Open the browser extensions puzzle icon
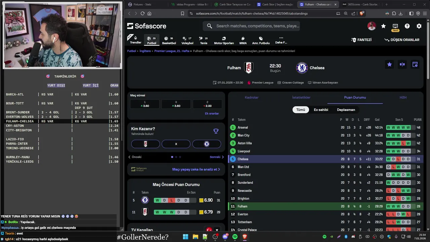The width and height of the screenshot is (430, 242). [x=394, y=13]
